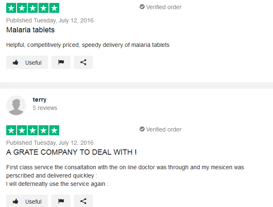Image resolution: width=273 pixels, height=207 pixels.
Task: Click published date of Malaria tablets review
Action: 50,20
